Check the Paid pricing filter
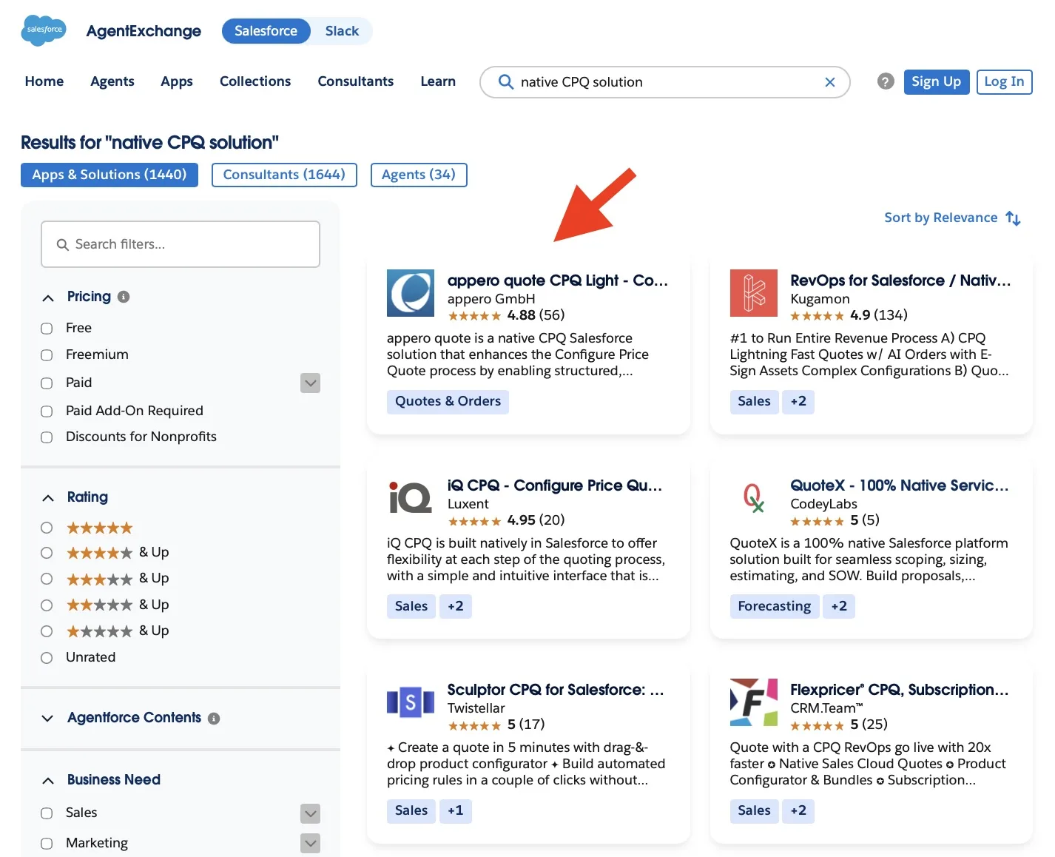The height and width of the screenshot is (857, 1055). coord(47,383)
